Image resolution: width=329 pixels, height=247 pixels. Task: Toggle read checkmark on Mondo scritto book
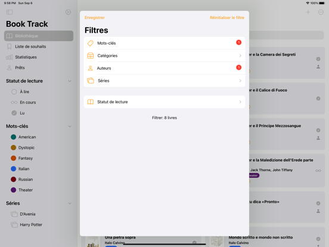coord(318,239)
